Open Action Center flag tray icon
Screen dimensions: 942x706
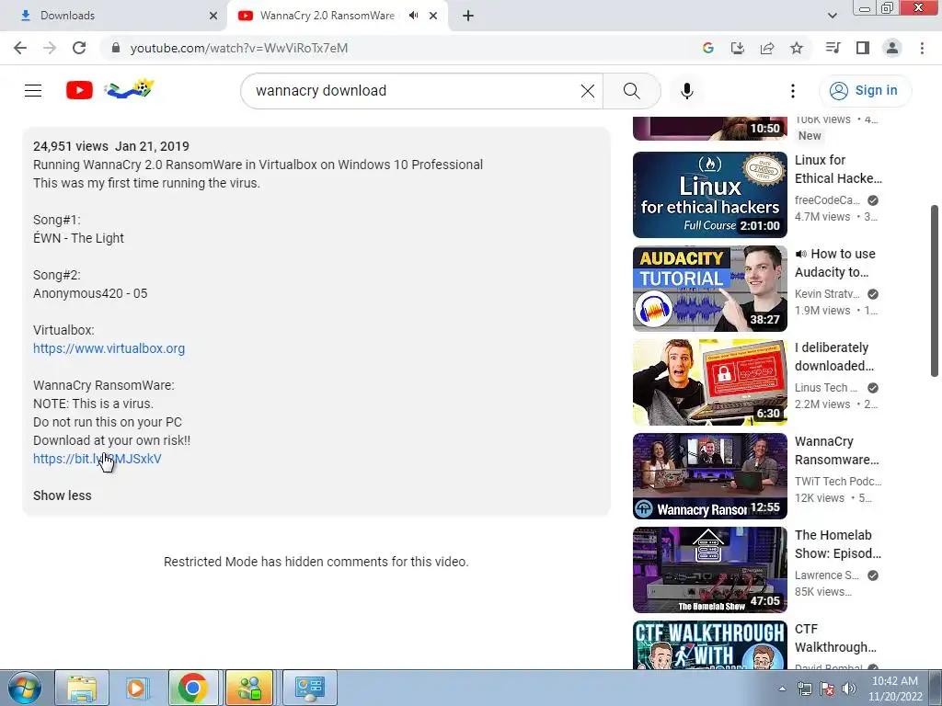827,689
